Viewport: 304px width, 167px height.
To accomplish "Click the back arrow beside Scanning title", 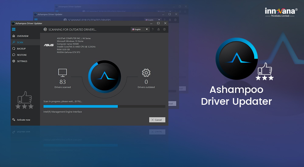I will tap(45, 29).
